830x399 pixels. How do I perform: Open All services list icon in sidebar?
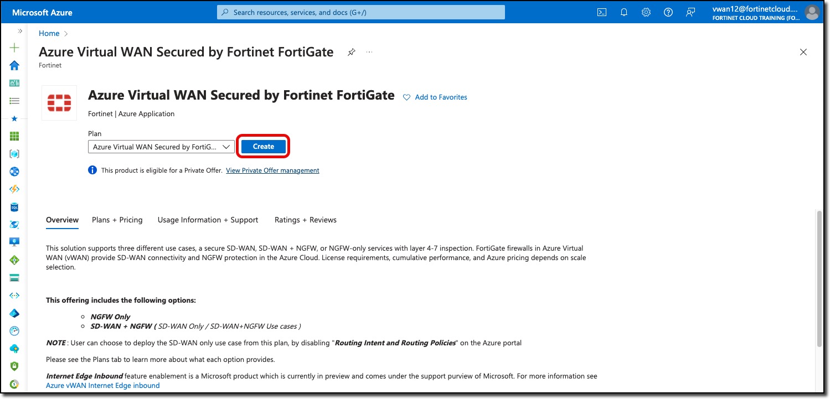(x=14, y=101)
